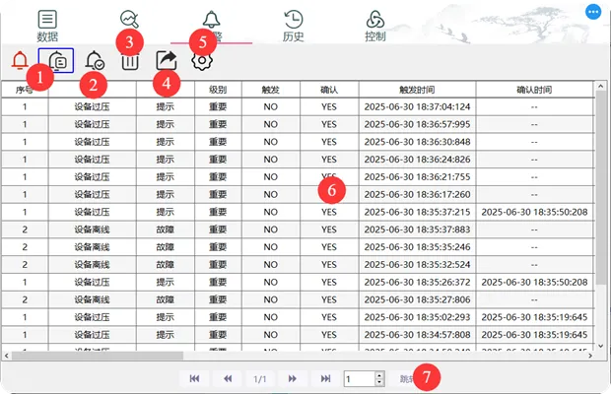Select row with time 18:36:21:755
611x394 pixels.
[298, 176]
